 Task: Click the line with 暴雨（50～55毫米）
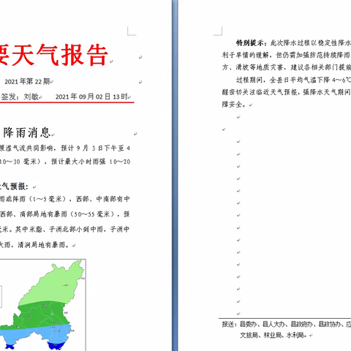pos(65,214)
